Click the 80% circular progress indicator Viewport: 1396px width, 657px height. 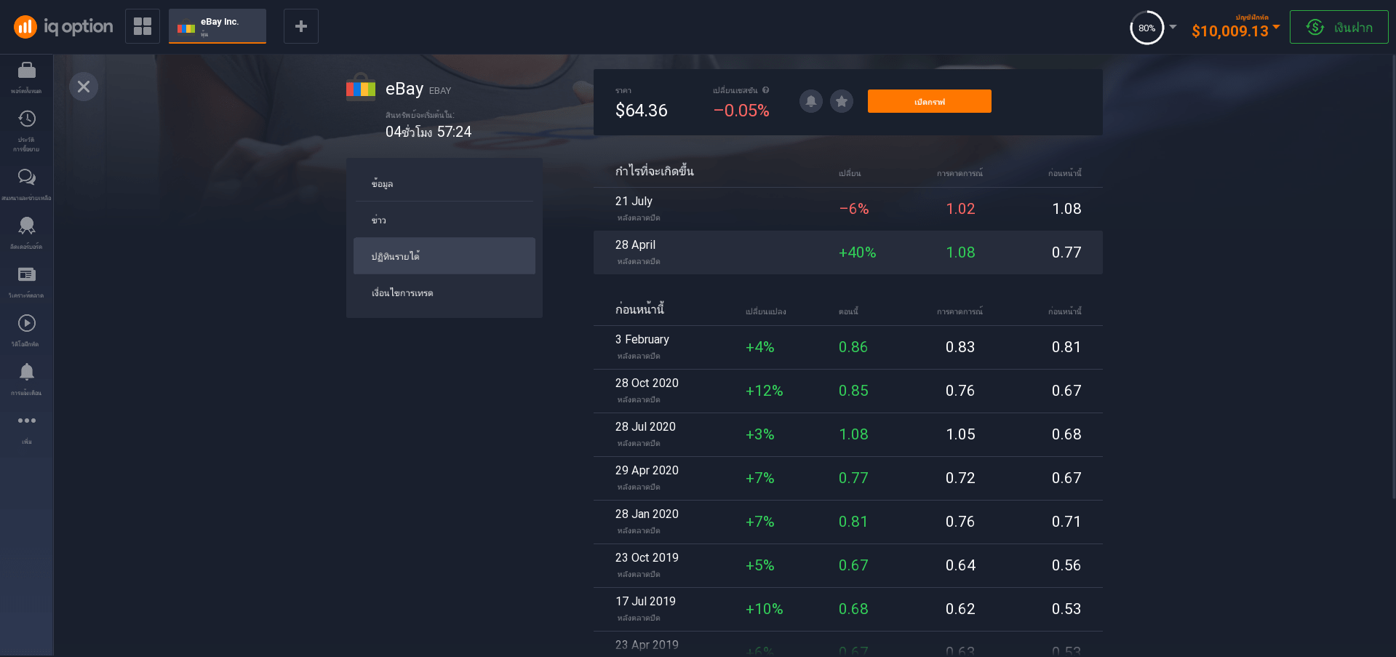[x=1146, y=28]
